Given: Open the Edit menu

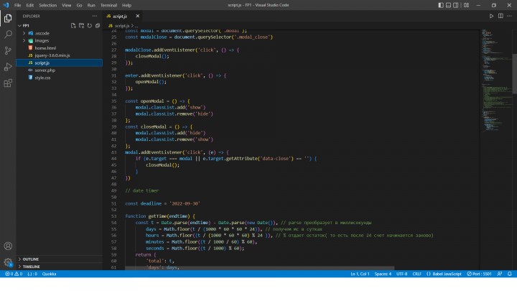Looking at the screenshot, I should [x=30, y=5].
